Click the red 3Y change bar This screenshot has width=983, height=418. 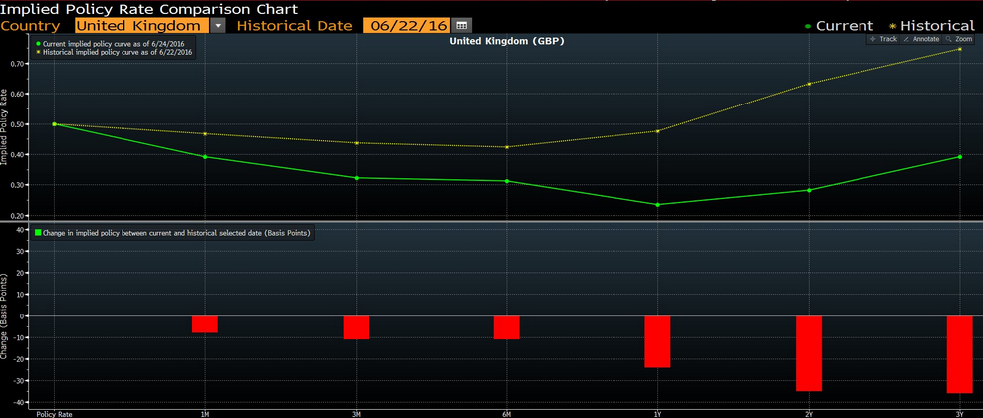pyautogui.click(x=959, y=354)
